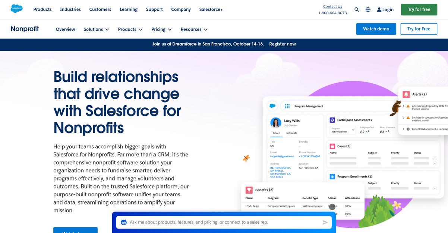Viewport: 448px width, 233px height.
Task: Click info icon for Benefit Disbursement alert
Action: tap(408, 129)
